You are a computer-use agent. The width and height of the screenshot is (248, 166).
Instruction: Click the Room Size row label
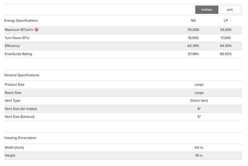tap(13, 93)
